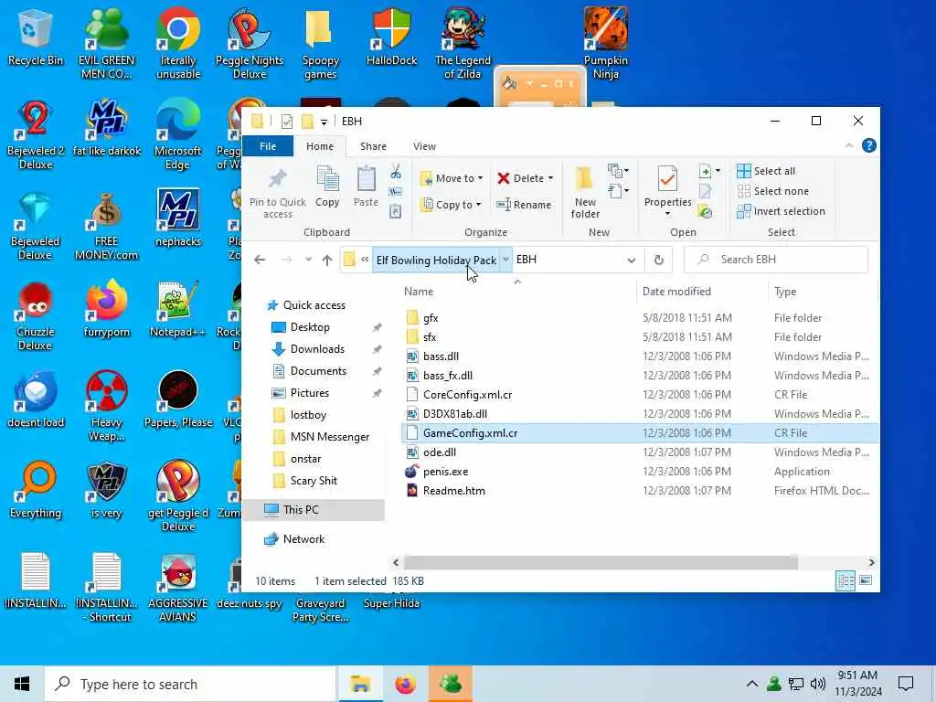Go back with the back arrow
The width and height of the screenshot is (936, 702).
[x=260, y=260]
